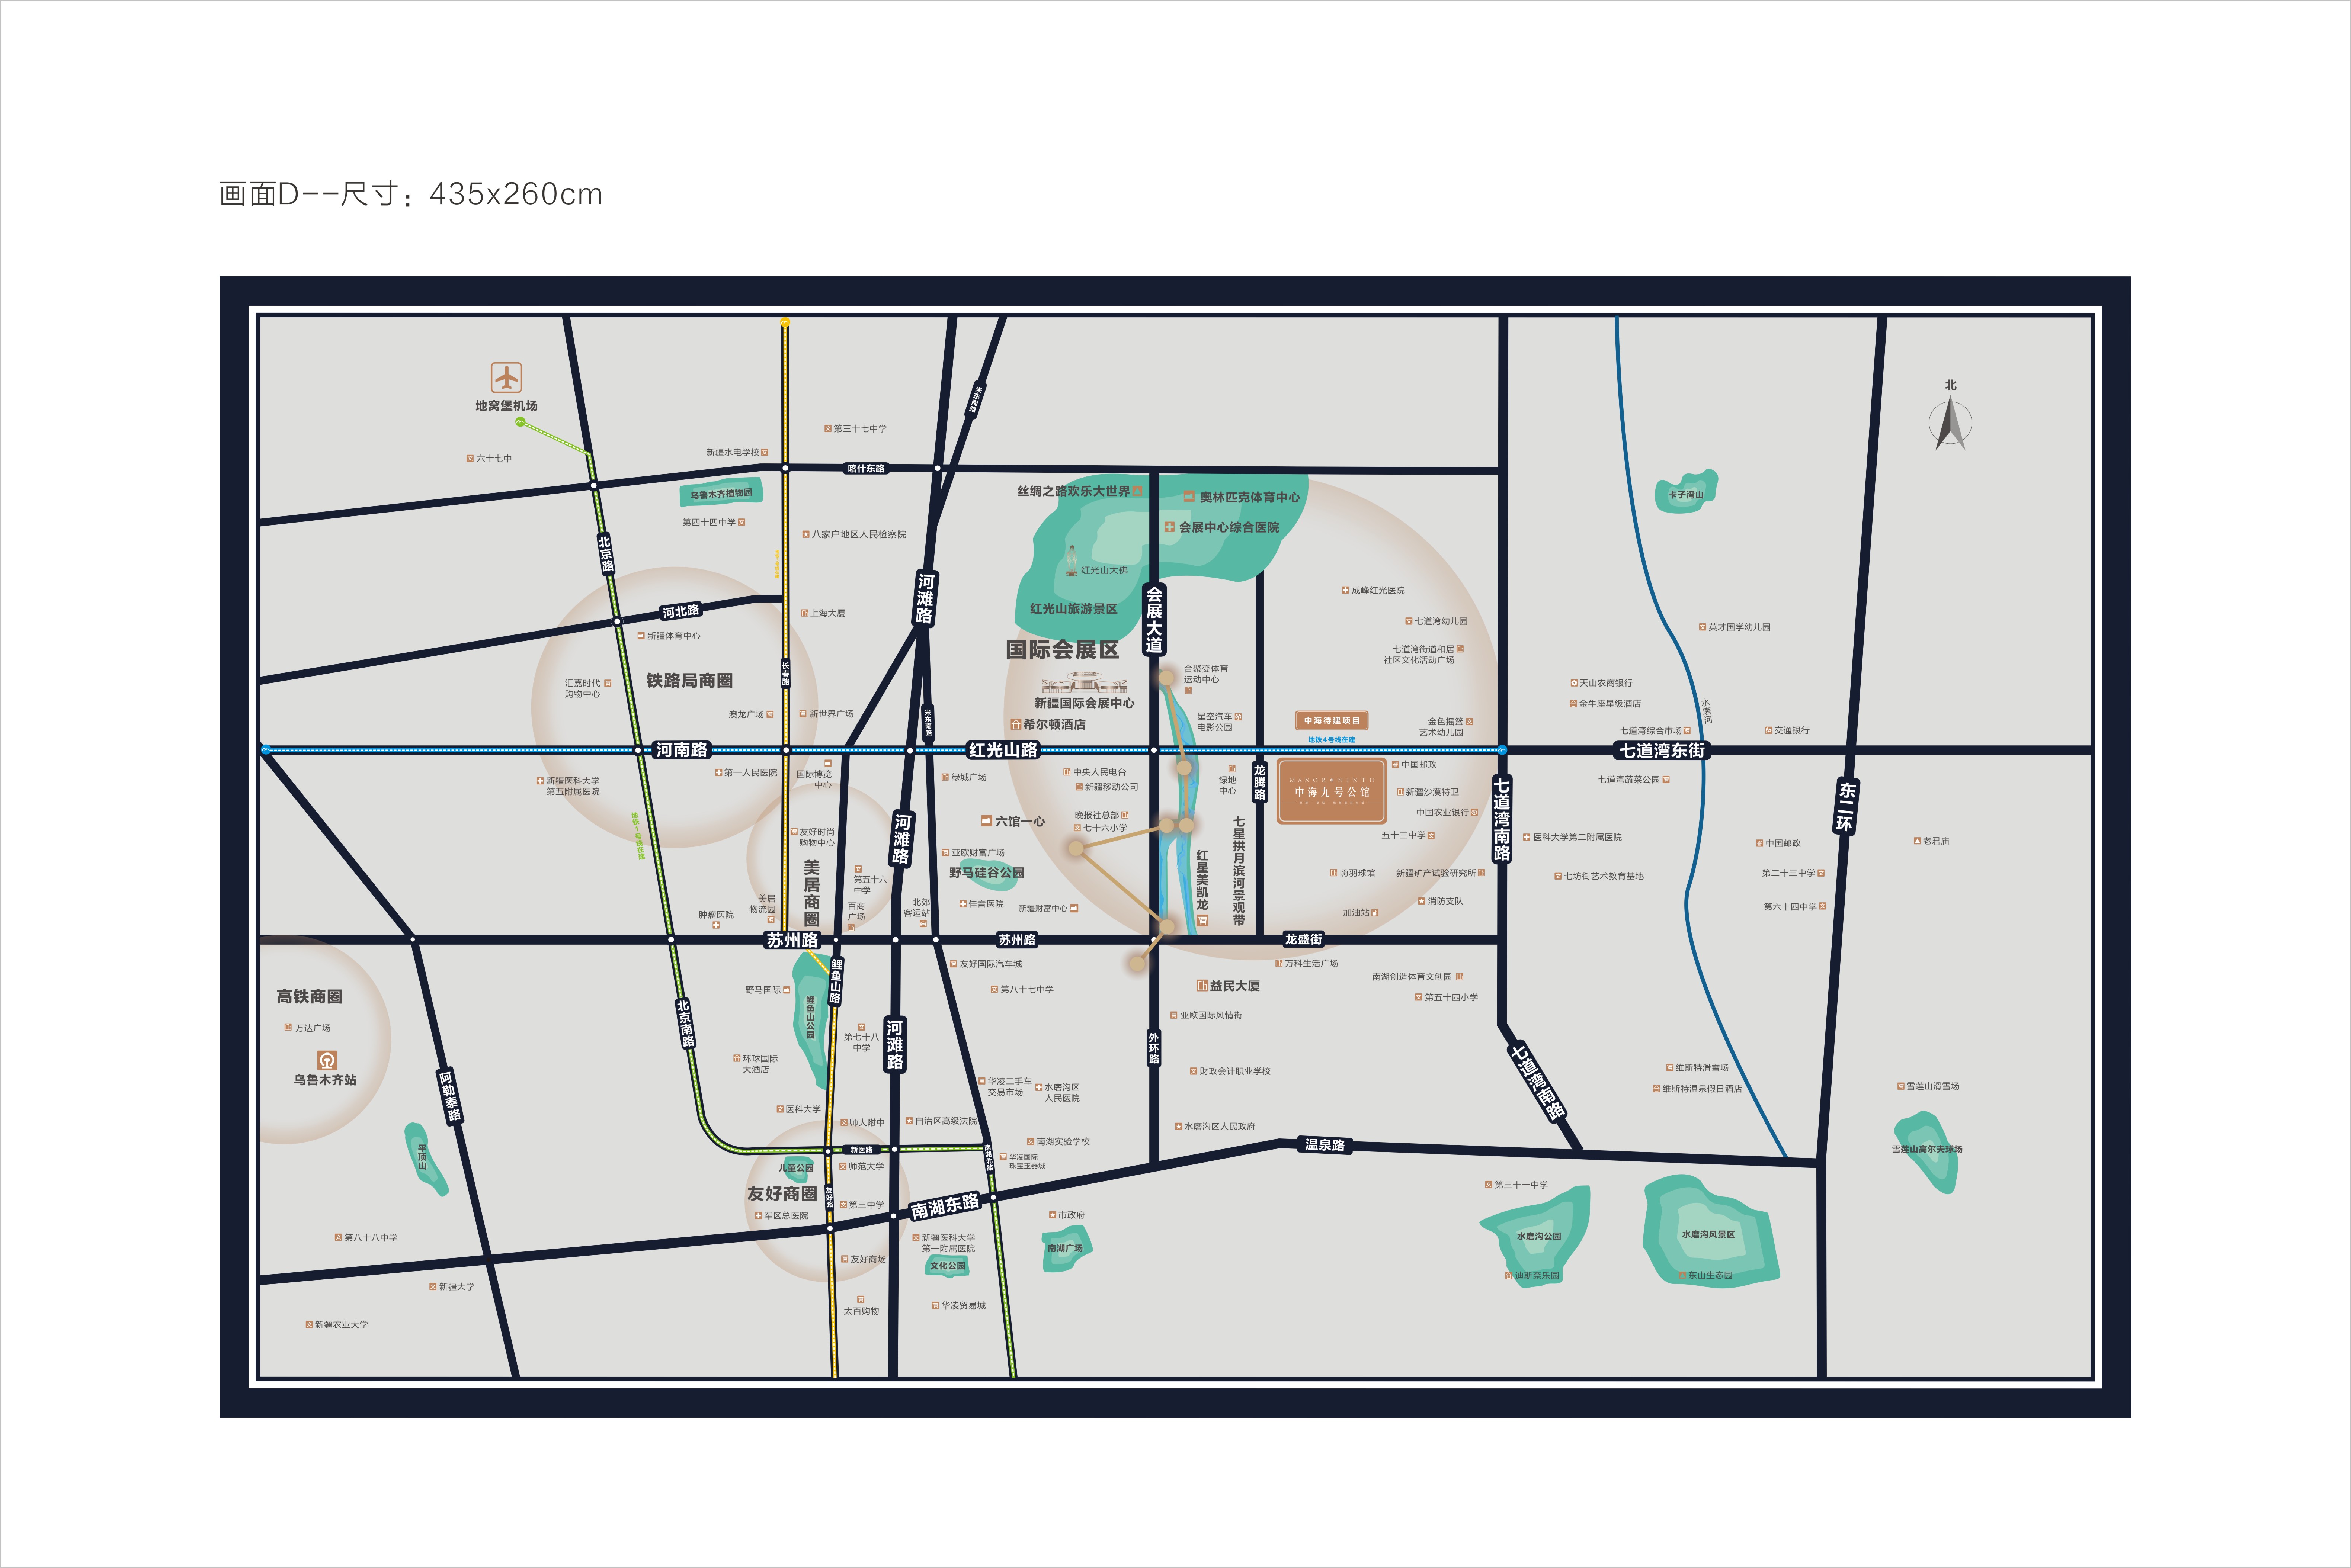The image size is (2351, 1568).
Task: Click the 外环路 road label
Action: pos(1153,1048)
